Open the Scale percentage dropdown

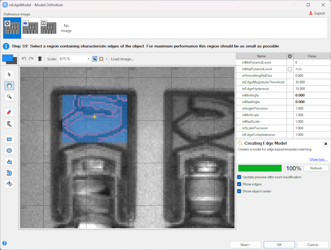click(x=88, y=59)
